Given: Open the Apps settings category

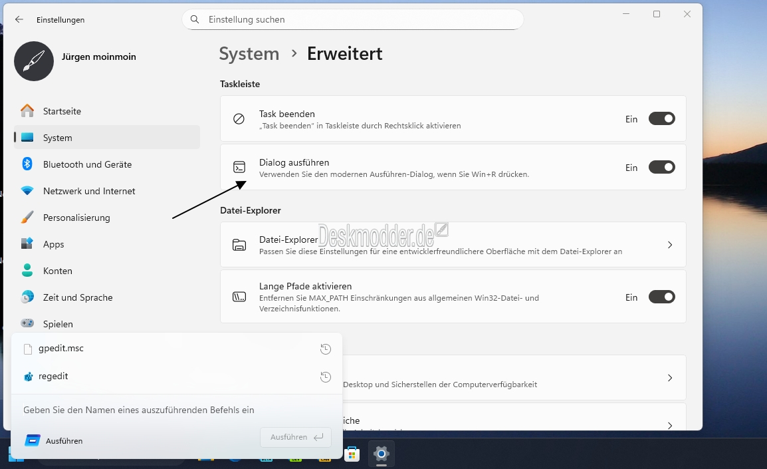Looking at the screenshot, I should click(x=53, y=244).
